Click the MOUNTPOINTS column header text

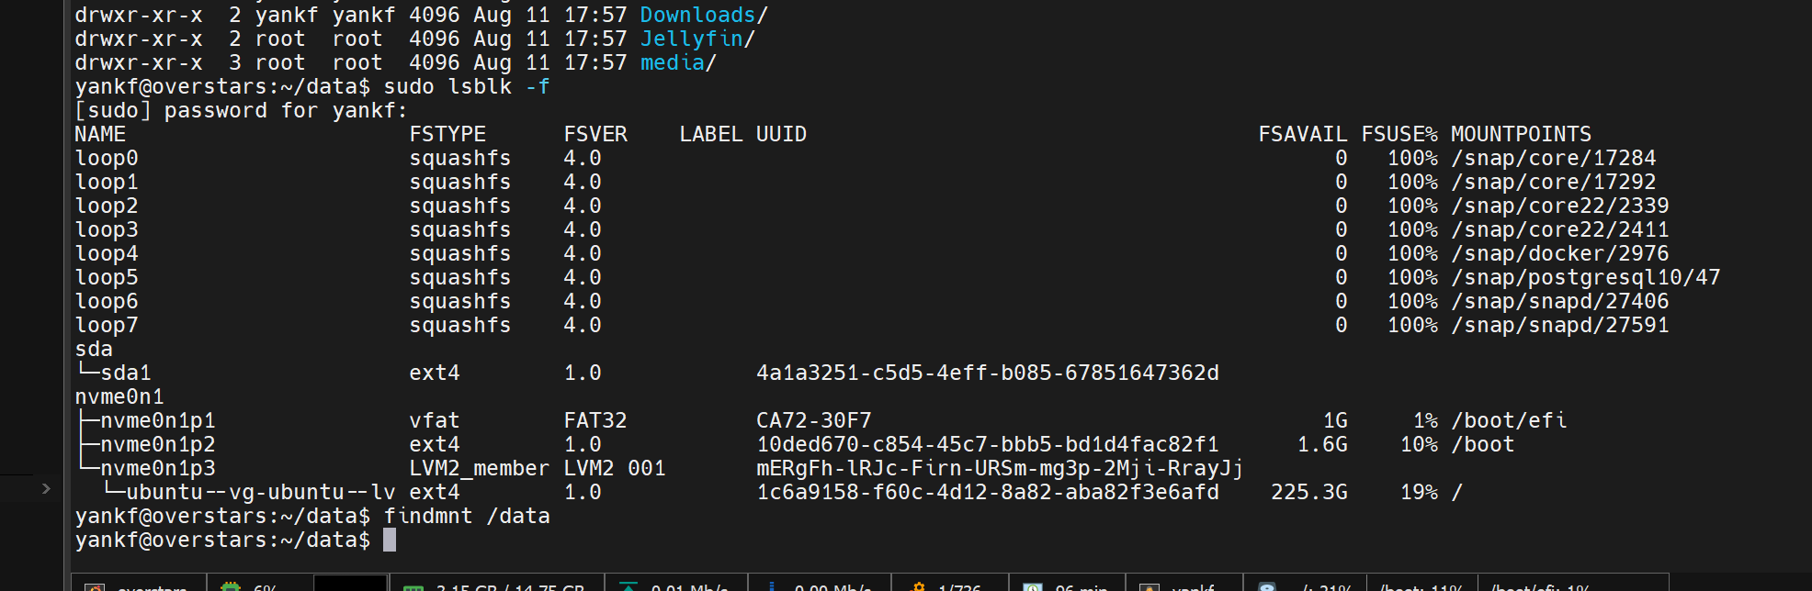[1521, 134]
